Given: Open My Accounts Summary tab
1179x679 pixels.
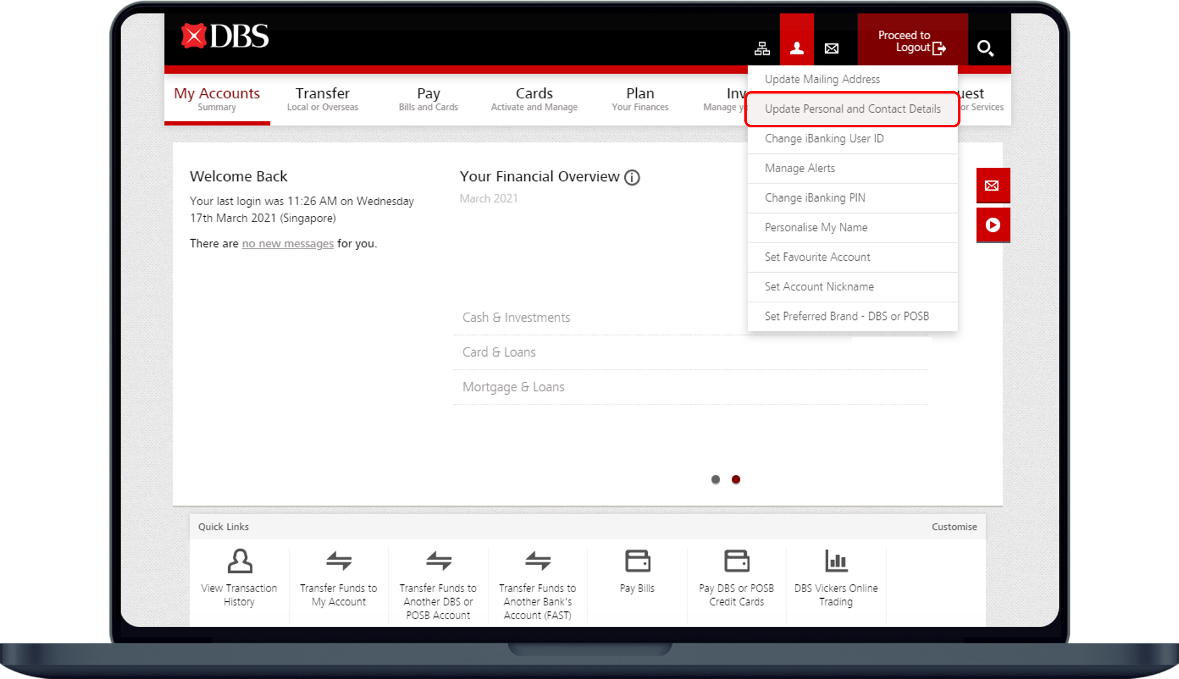Looking at the screenshot, I should (x=217, y=100).
